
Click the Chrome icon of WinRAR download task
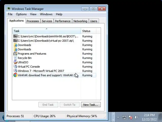(15, 75)
